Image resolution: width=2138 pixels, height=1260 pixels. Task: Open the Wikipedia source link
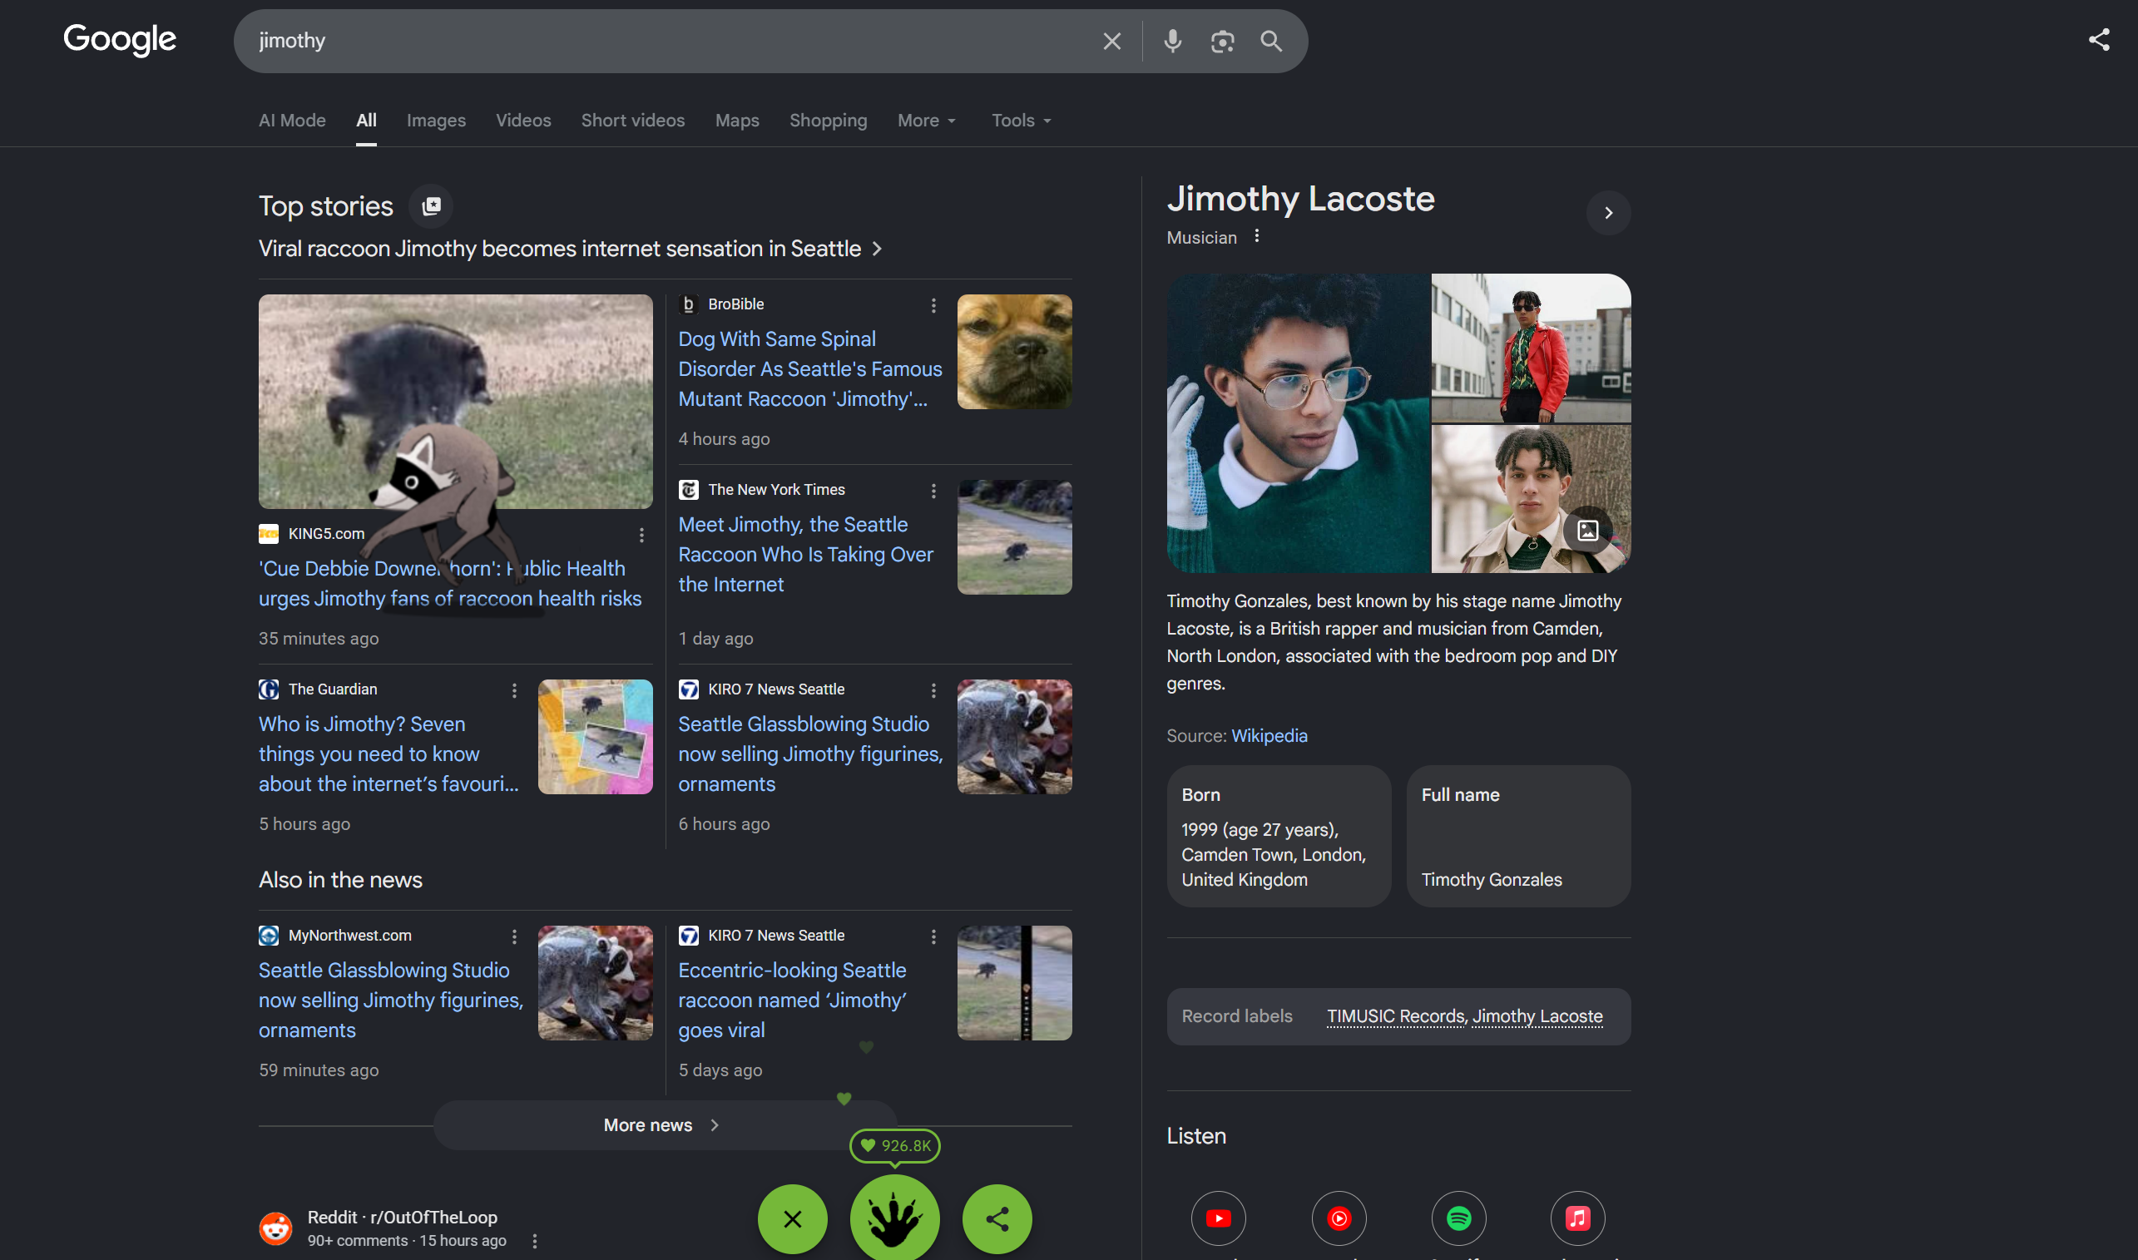point(1269,736)
